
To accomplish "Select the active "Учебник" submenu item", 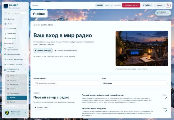I will pos(17,98).
